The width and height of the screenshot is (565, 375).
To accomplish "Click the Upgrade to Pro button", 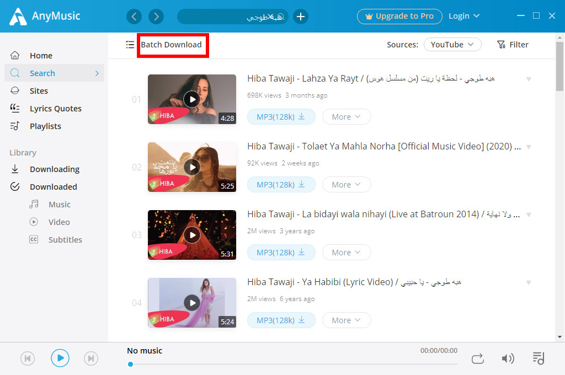I will click(x=399, y=17).
